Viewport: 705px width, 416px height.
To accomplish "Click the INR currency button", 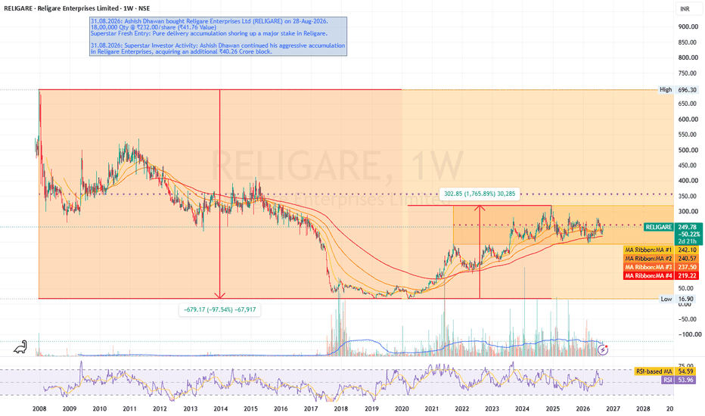I will [685, 9].
